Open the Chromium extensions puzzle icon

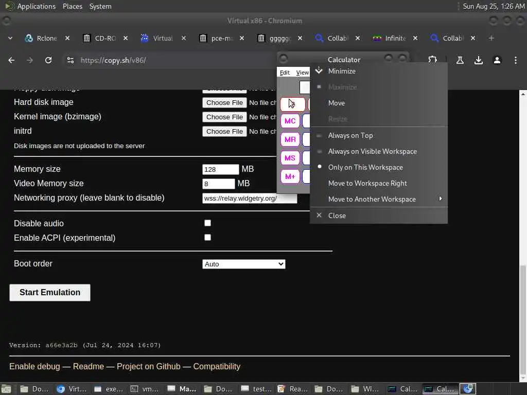point(432,60)
